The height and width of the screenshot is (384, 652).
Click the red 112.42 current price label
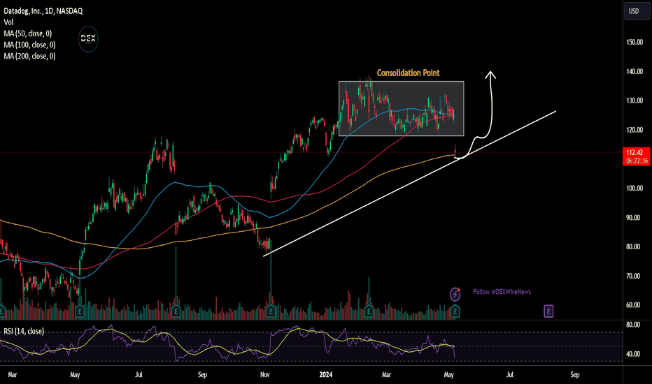[636, 153]
